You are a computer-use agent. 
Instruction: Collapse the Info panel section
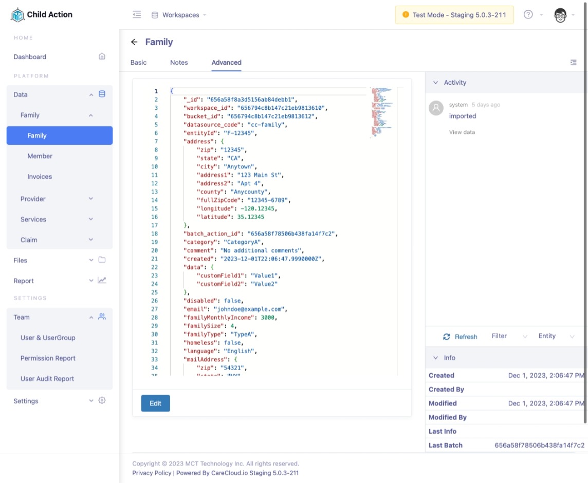point(436,358)
